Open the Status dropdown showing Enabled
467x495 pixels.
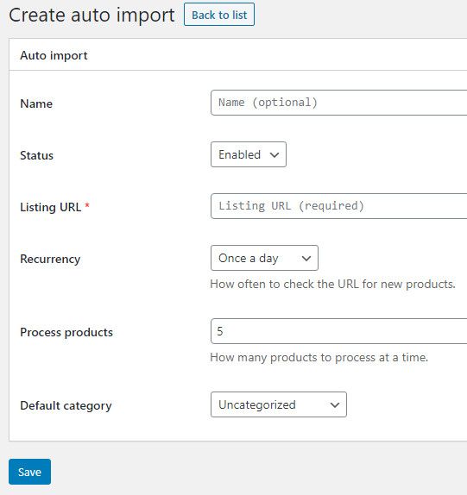coord(249,154)
